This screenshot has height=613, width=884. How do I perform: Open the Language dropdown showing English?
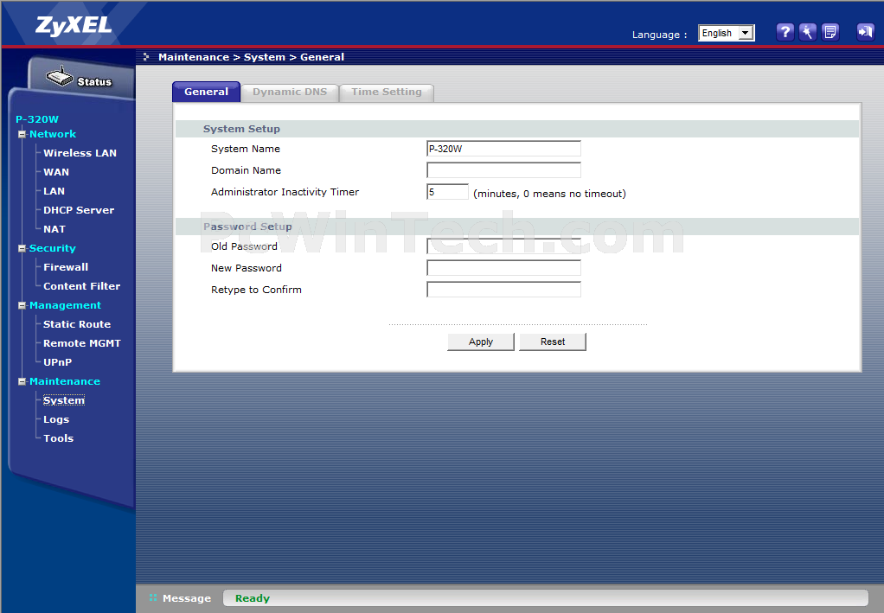click(x=727, y=33)
